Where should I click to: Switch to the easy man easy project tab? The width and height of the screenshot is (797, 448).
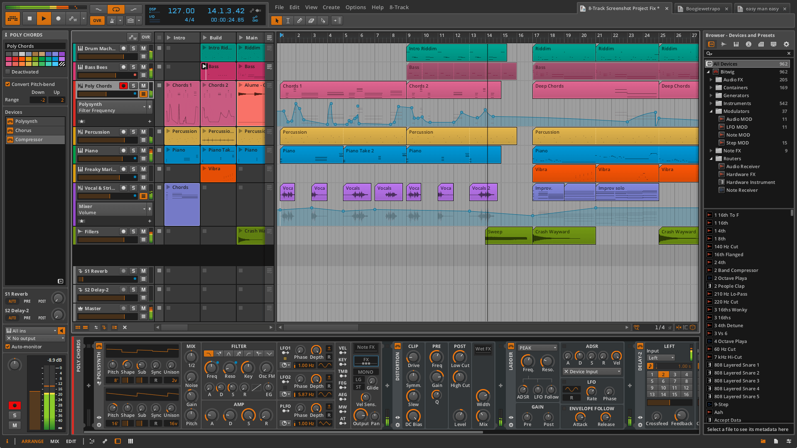762,9
